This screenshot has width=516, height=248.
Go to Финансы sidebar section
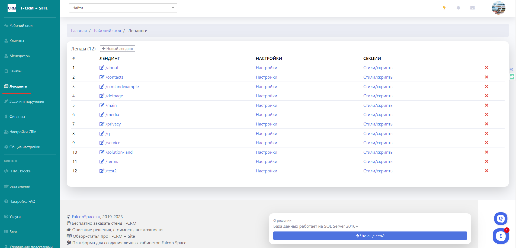[x=17, y=117]
